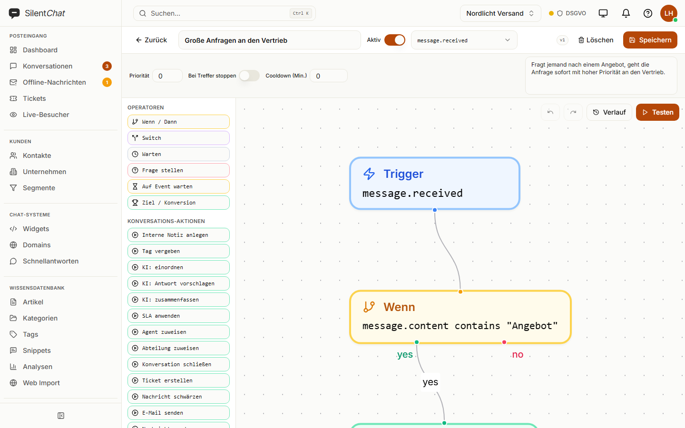Add the SLA anwenden action

click(x=178, y=316)
